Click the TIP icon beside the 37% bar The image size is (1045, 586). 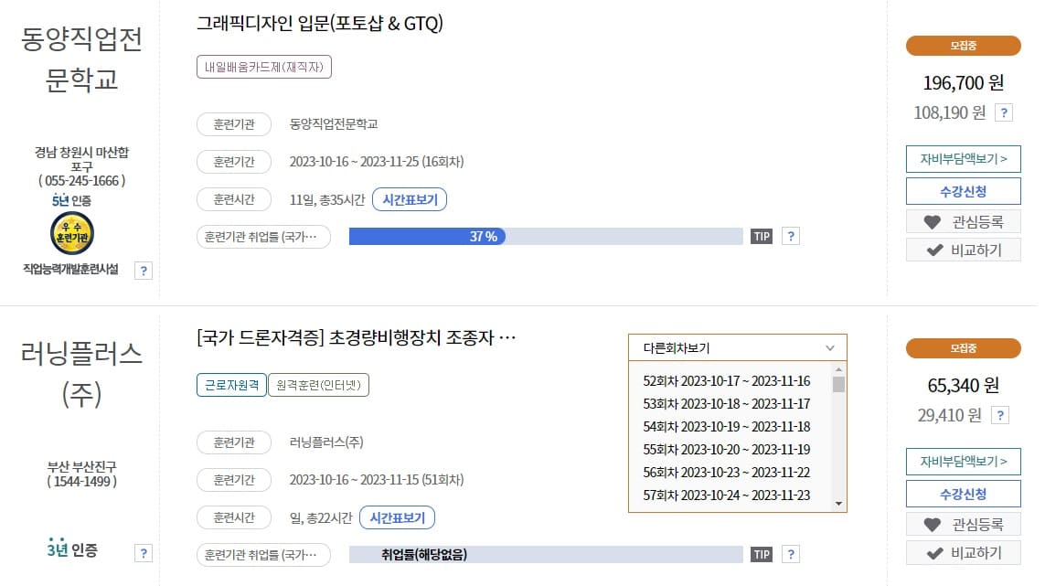[x=760, y=236]
